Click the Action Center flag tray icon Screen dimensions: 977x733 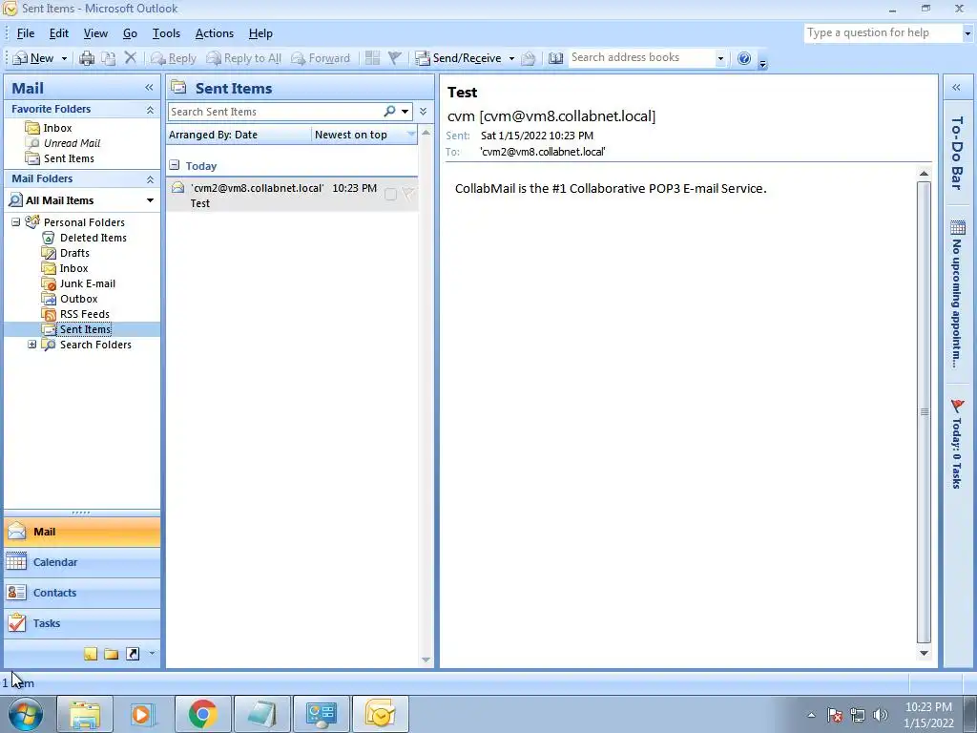(x=835, y=715)
